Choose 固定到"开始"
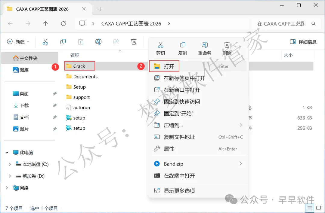Viewport: 325px width, 213px height. (x=198, y=114)
